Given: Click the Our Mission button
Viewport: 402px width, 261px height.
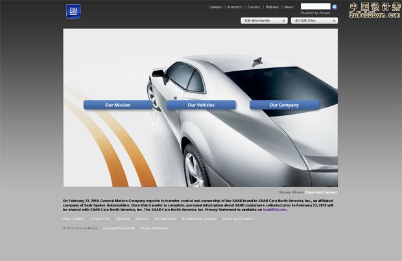Looking at the screenshot, I should (118, 105).
